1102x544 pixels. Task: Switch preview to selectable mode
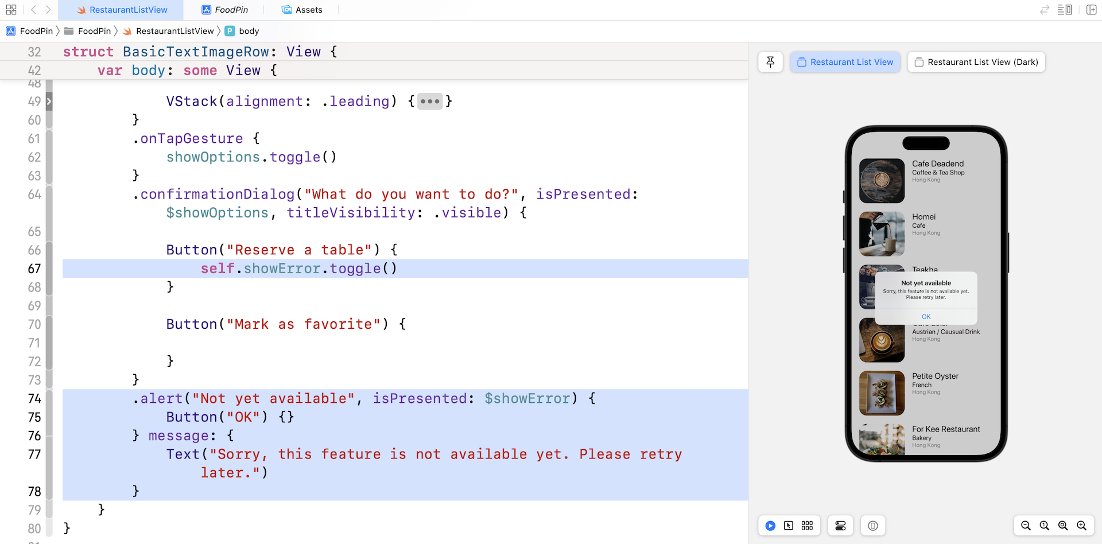[x=789, y=526]
